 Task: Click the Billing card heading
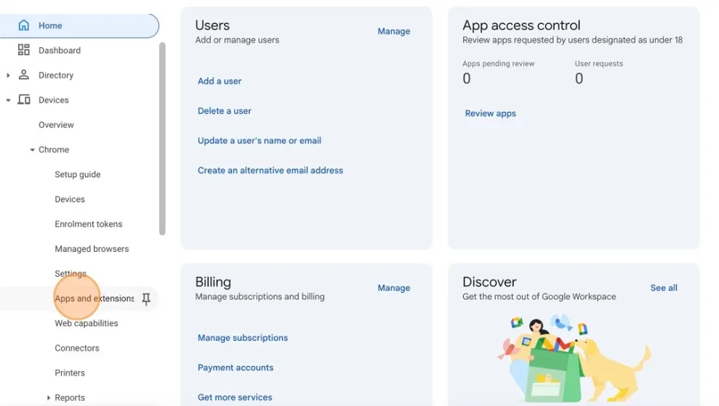pos(213,282)
